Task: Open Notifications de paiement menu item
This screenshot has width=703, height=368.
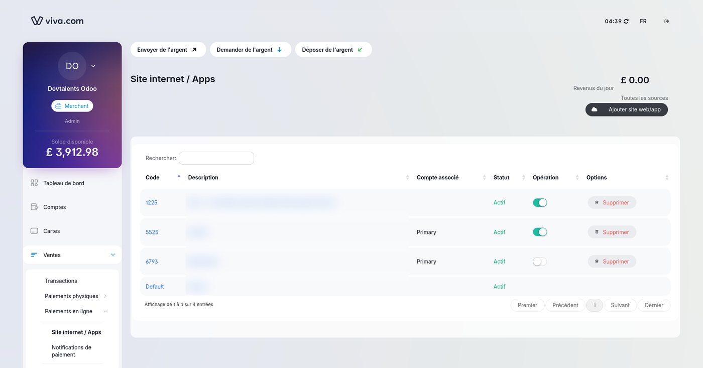Action: pyautogui.click(x=71, y=351)
